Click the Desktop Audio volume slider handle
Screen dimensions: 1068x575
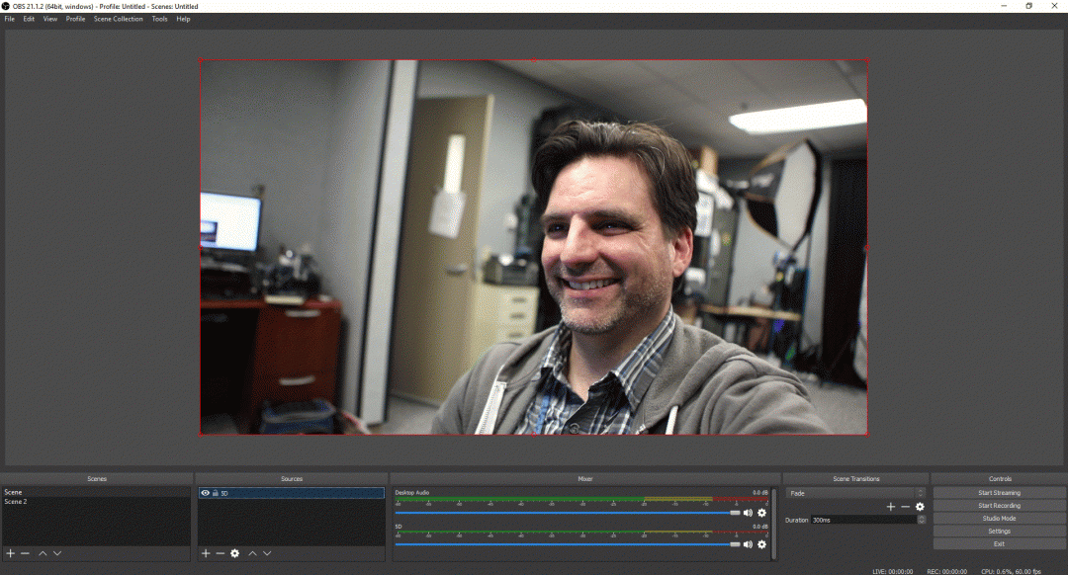coord(735,513)
